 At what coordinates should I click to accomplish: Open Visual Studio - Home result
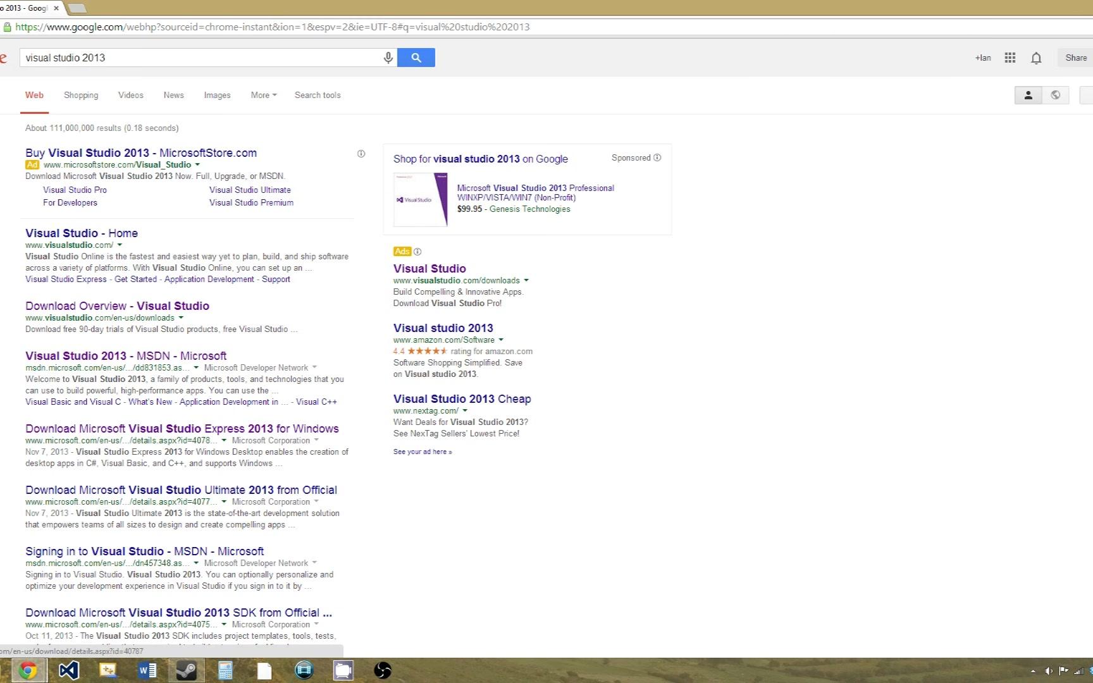(82, 233)
